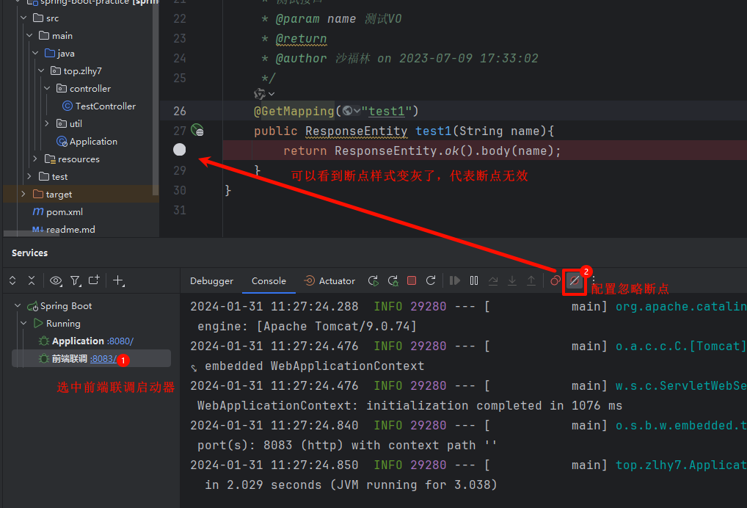The width and height of the screenshot is (747, 508).
Task: Click the View Breakpoints icon
Action: [x=555, y=281]
